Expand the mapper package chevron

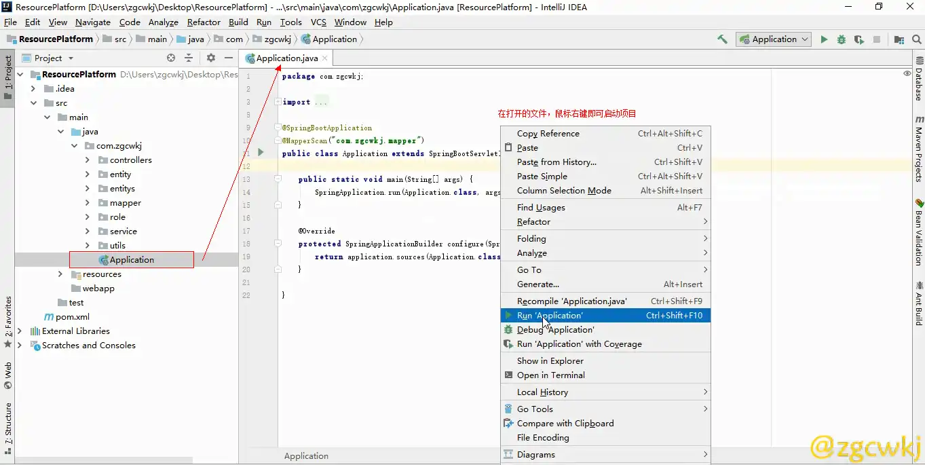(88, 203)
